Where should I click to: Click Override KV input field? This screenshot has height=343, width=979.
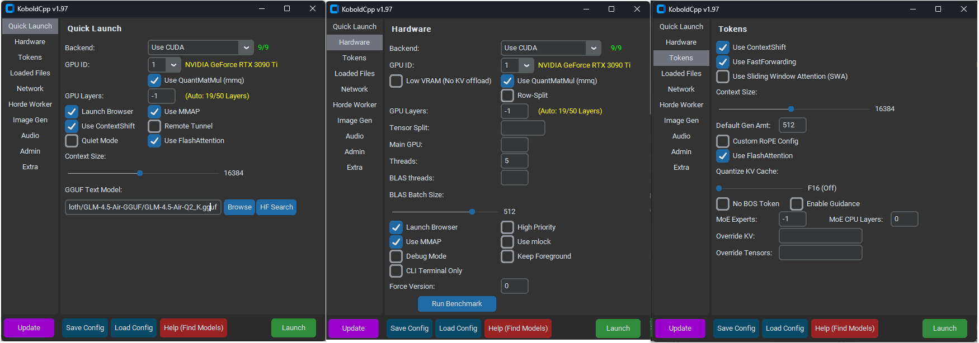(x=821, y=236)
